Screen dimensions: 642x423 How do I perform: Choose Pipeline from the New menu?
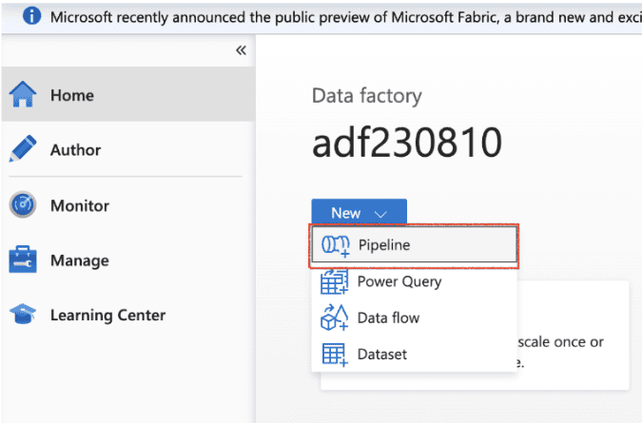point(384,245)
